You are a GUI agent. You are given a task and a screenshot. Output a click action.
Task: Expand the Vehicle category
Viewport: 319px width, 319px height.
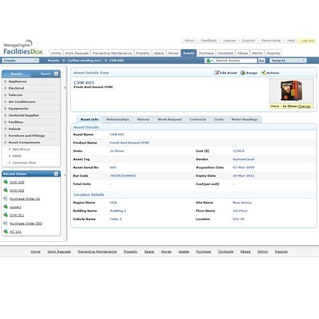click(x=6, y=129)
